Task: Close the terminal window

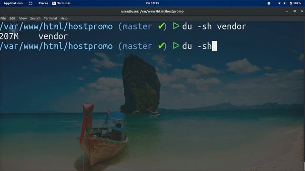Action: pyautogui.click(x=302, y=11)
